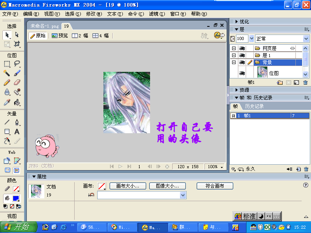This screenshot has width=311, height=233.
Task: Switch to 未命名-1.png document tab
Action: tap(45, 26)
